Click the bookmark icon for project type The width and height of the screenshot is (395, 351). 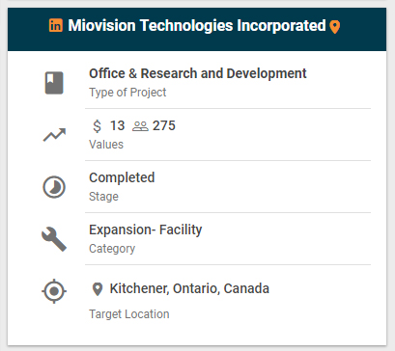click(x=54, y=83)
